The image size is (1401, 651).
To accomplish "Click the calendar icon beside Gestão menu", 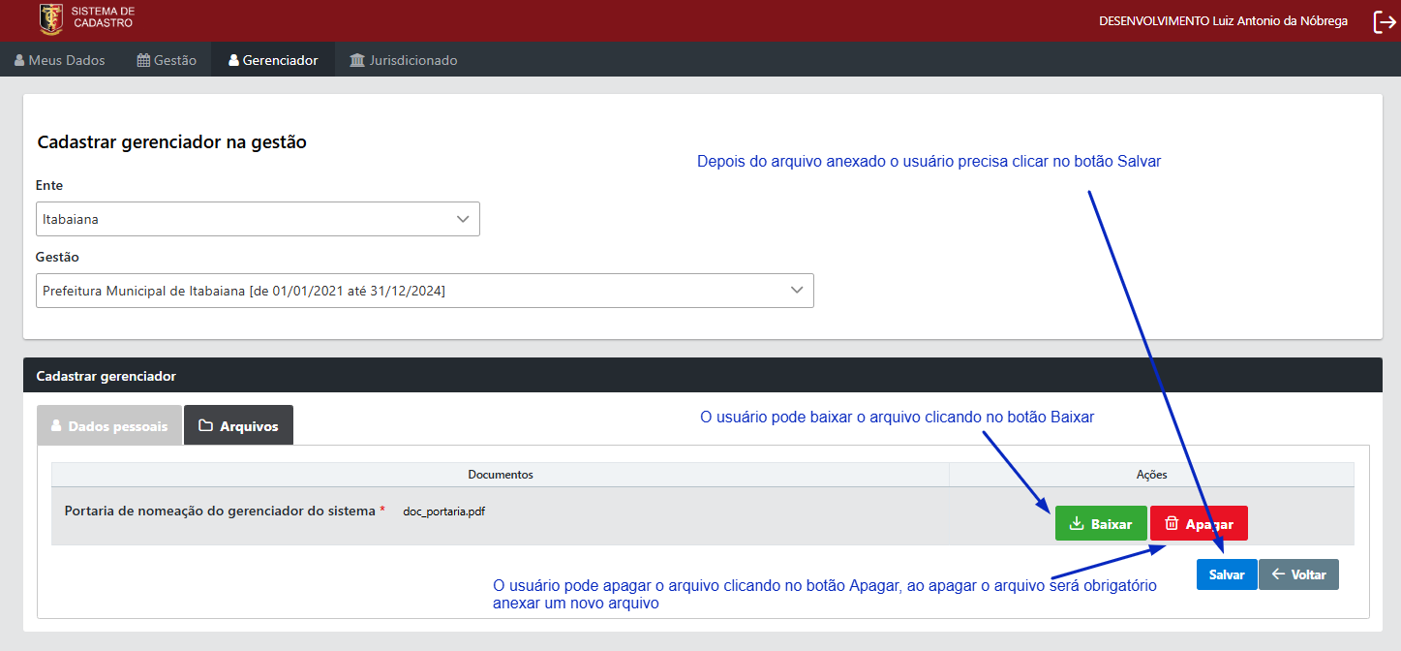I will tap(144, 60).
